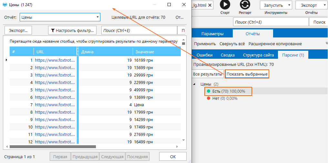Screen dimensions: 328x163
Task: Open Настроить фильтр with funnel icon
Action: (x=72, y=30)
